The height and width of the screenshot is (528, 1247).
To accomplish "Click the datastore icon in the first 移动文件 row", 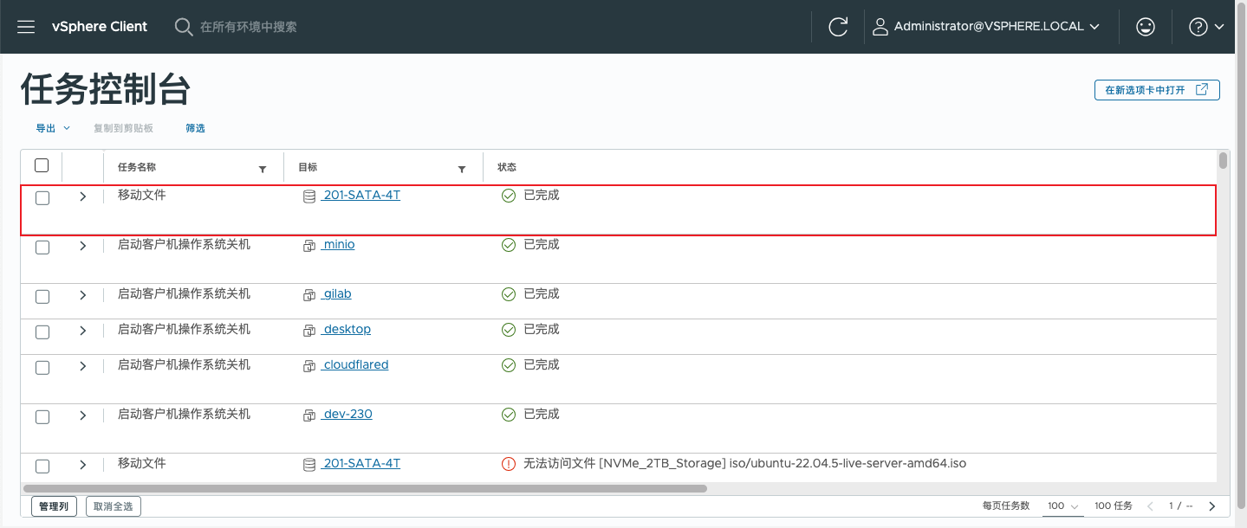I will (309, 196).
